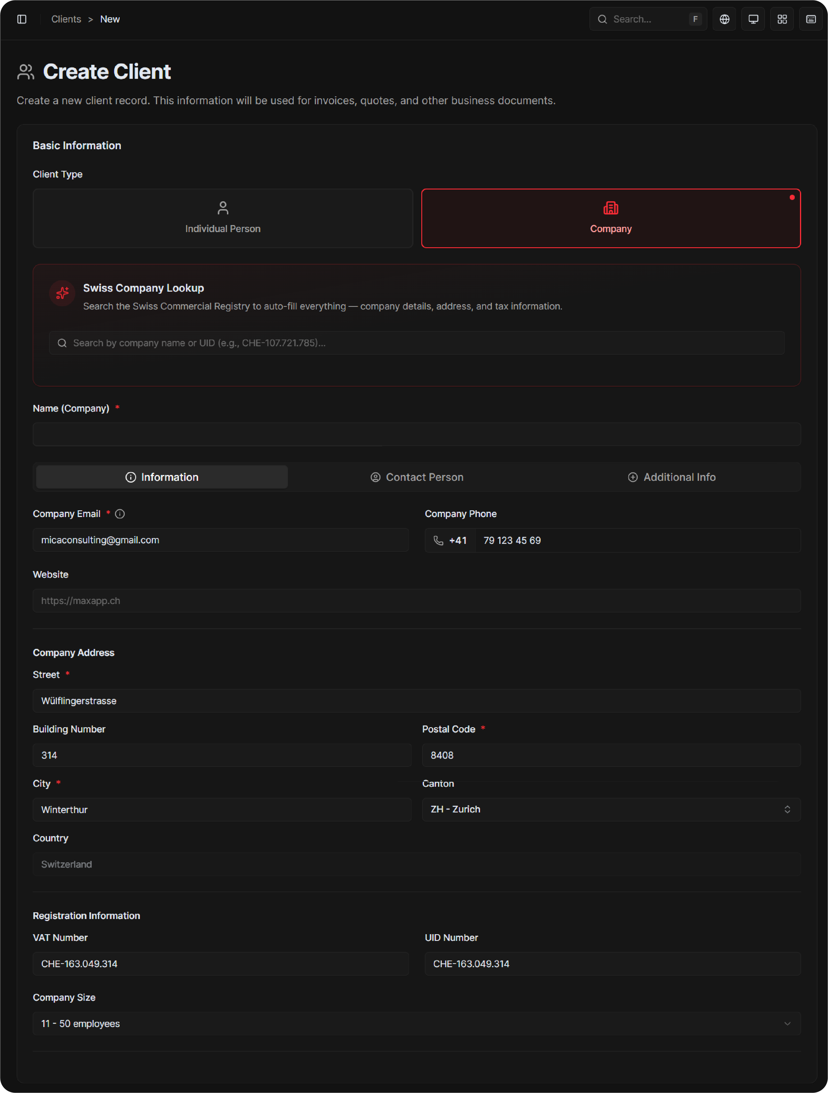Switch to the Contact Person tab
Viewport: 828px width, 1093px height.
(x=416, y=477)
